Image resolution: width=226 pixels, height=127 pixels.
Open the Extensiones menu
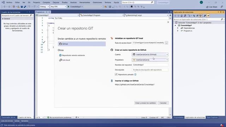(x=97, y=2)
